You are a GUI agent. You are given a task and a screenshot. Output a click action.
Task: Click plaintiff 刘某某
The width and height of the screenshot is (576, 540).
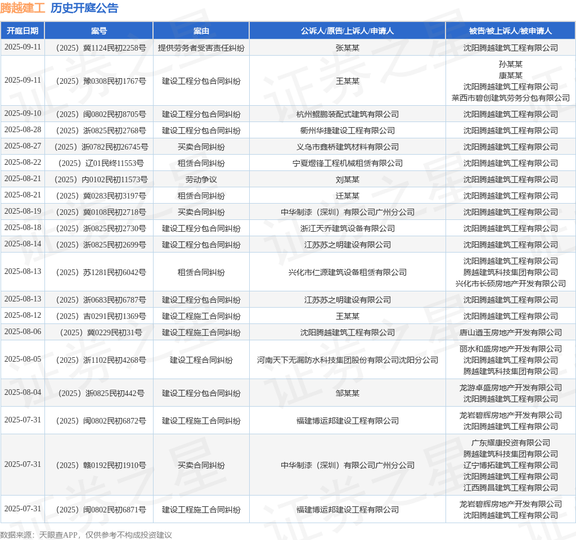click(348, 179)
